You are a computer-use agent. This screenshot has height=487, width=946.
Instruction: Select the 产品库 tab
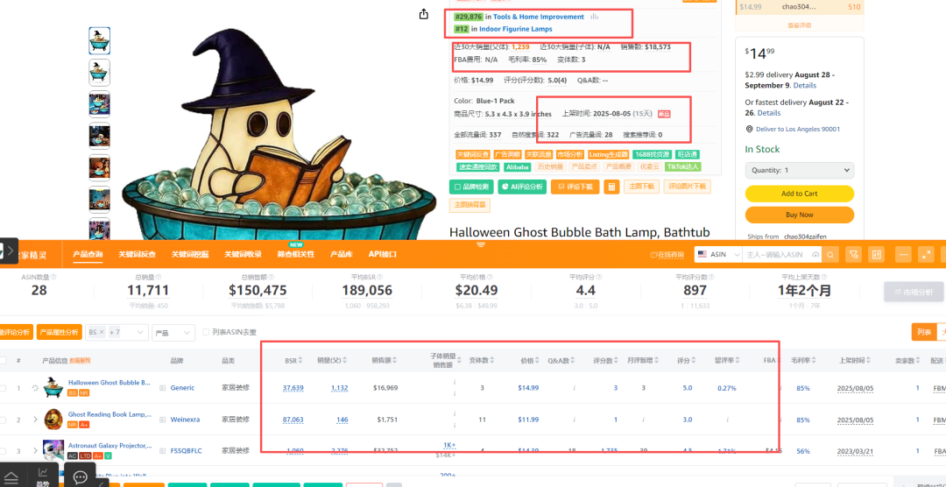coord(341,255)
